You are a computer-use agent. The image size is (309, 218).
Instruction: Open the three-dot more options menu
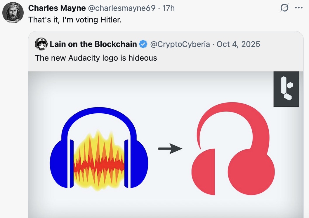pos(298,8)
